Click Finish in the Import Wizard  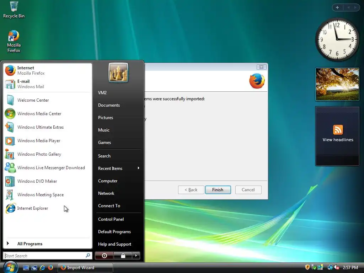[218, 190]
